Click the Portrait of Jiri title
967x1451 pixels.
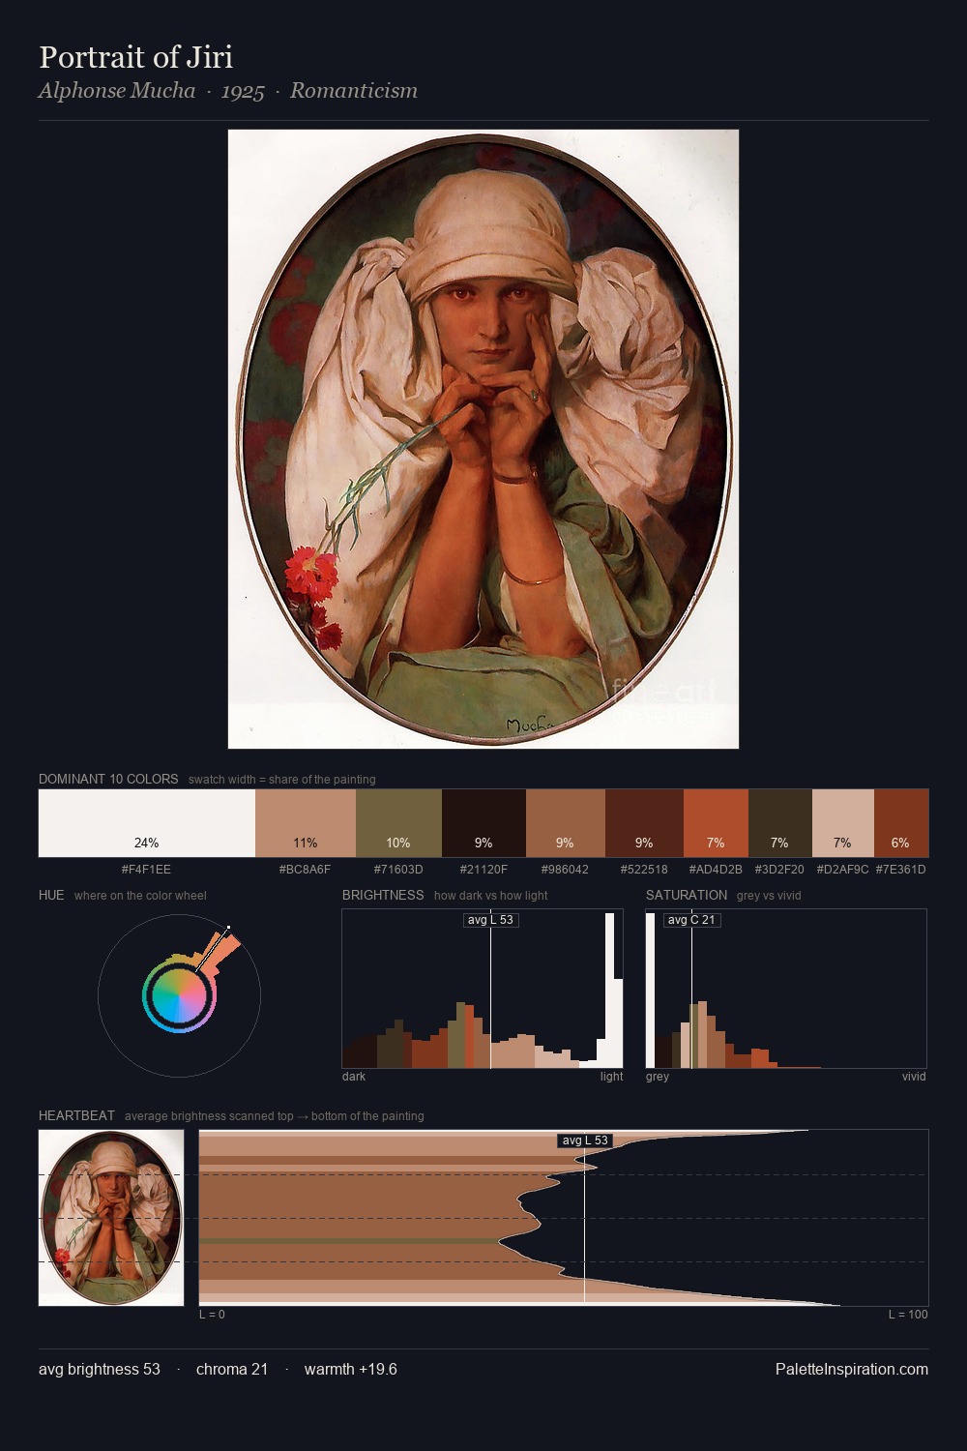135,57
